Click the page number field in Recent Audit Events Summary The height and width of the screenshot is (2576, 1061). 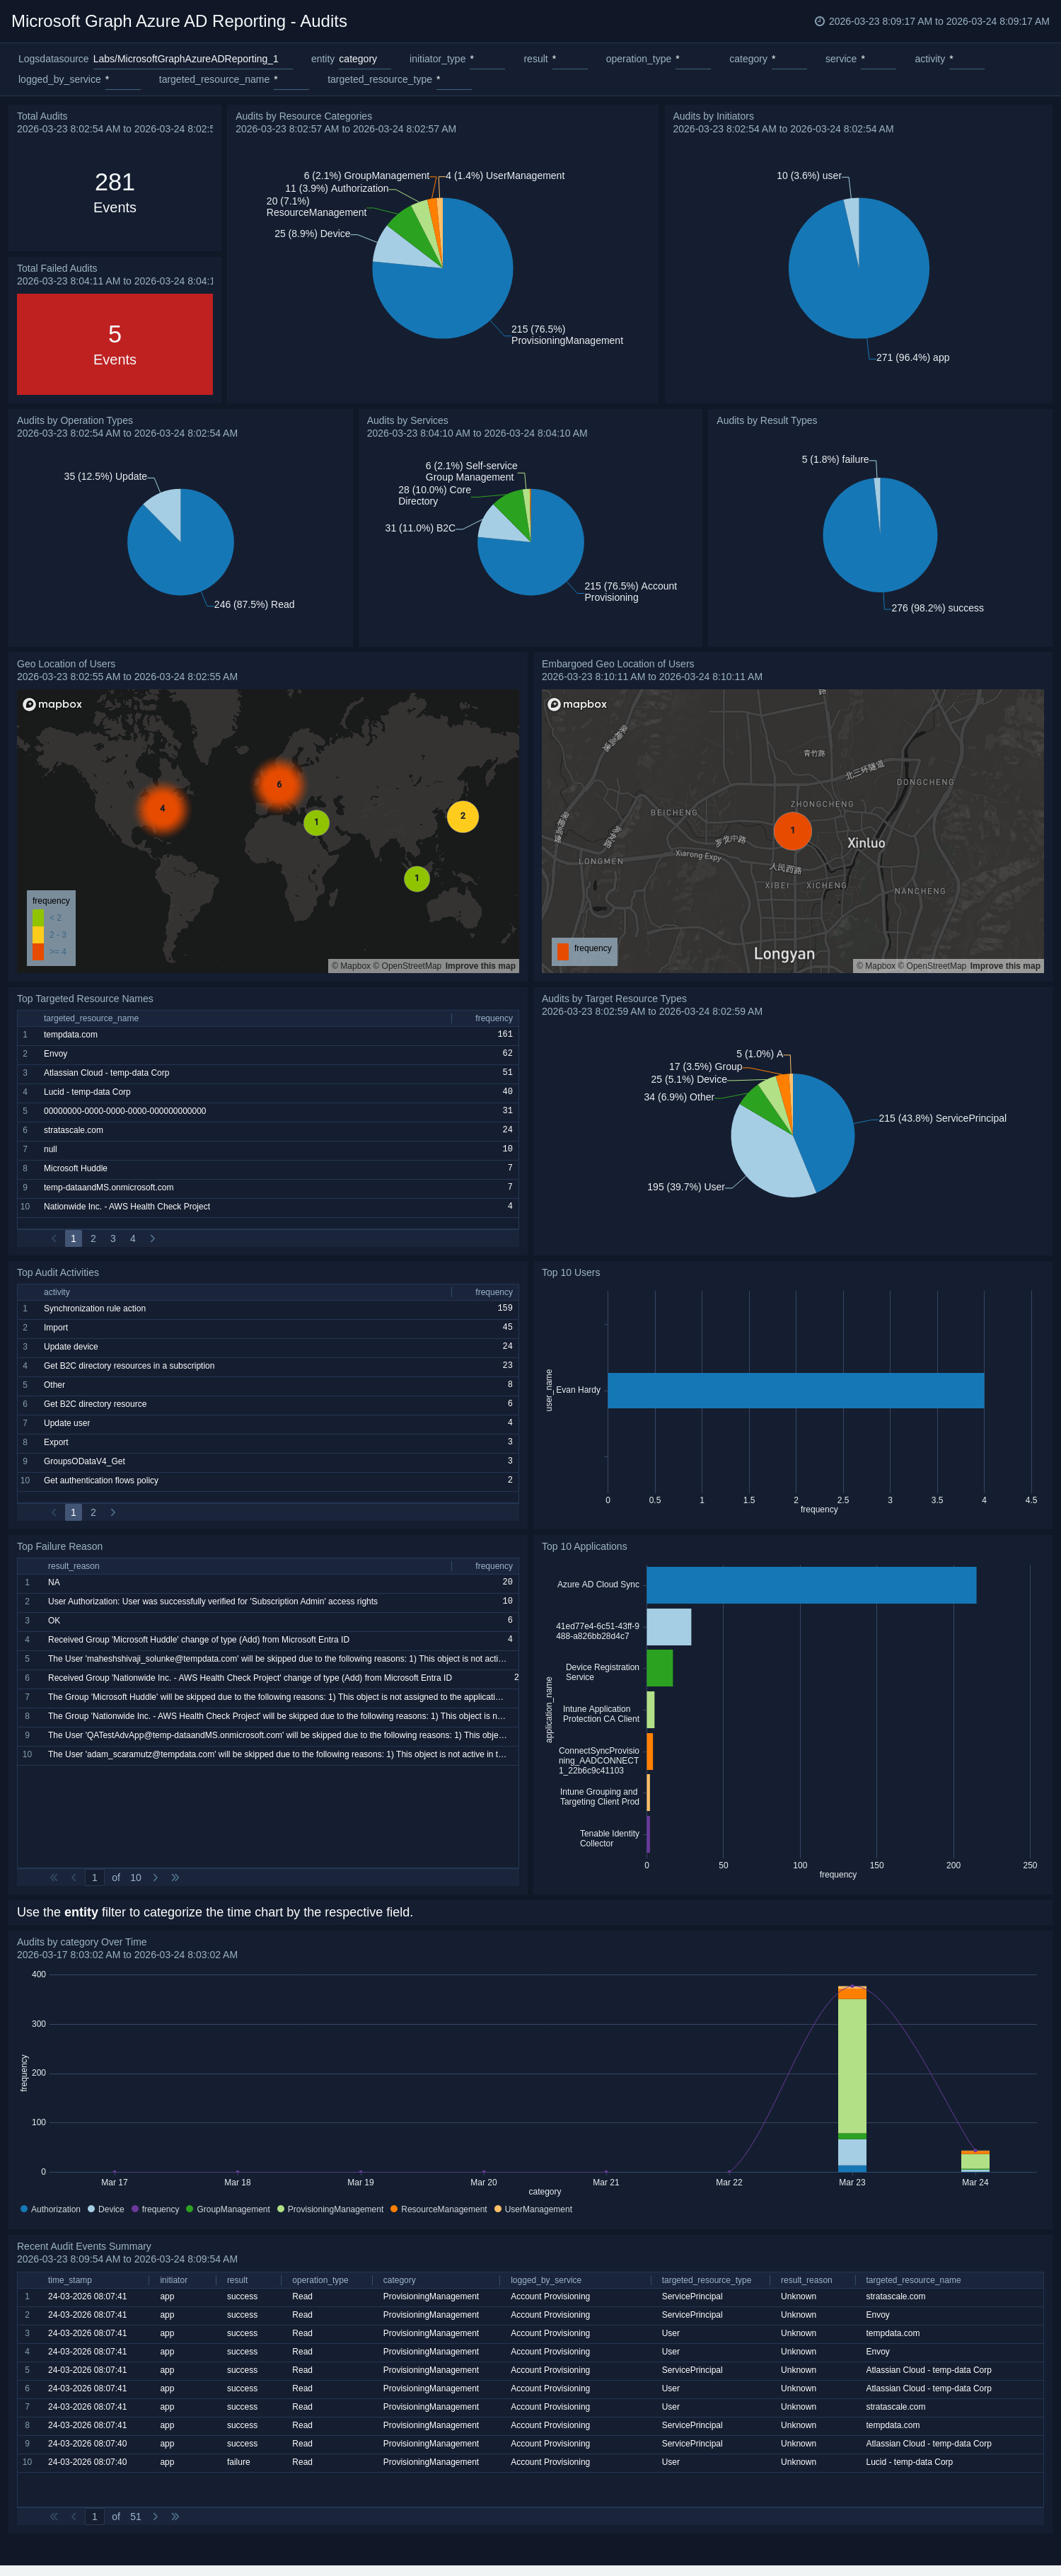(95, 2516)
